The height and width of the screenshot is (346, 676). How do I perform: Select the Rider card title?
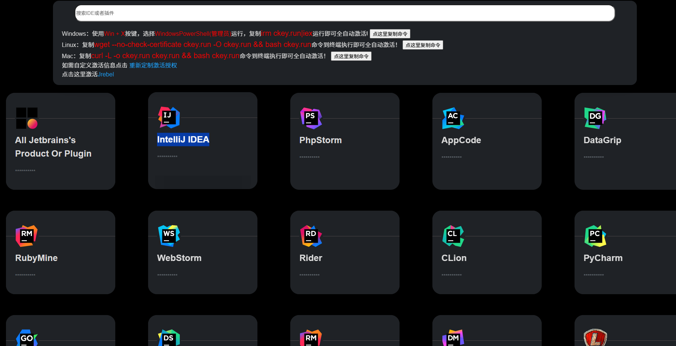tap(311, 258)
